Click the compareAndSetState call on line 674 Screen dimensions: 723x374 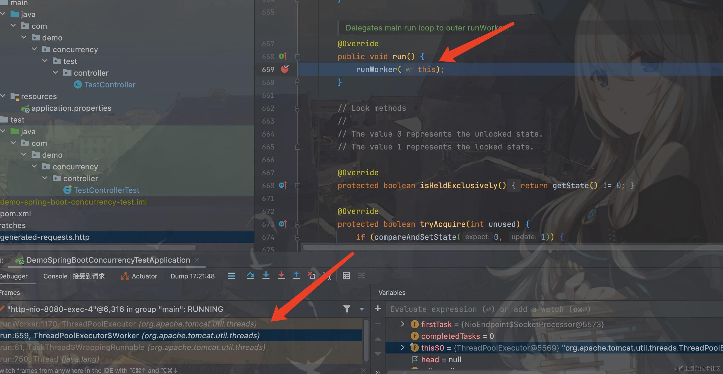[415, 237]
